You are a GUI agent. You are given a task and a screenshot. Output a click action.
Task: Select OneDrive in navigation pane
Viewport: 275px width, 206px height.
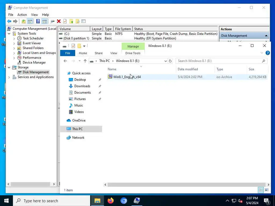[x=79, y=120]
